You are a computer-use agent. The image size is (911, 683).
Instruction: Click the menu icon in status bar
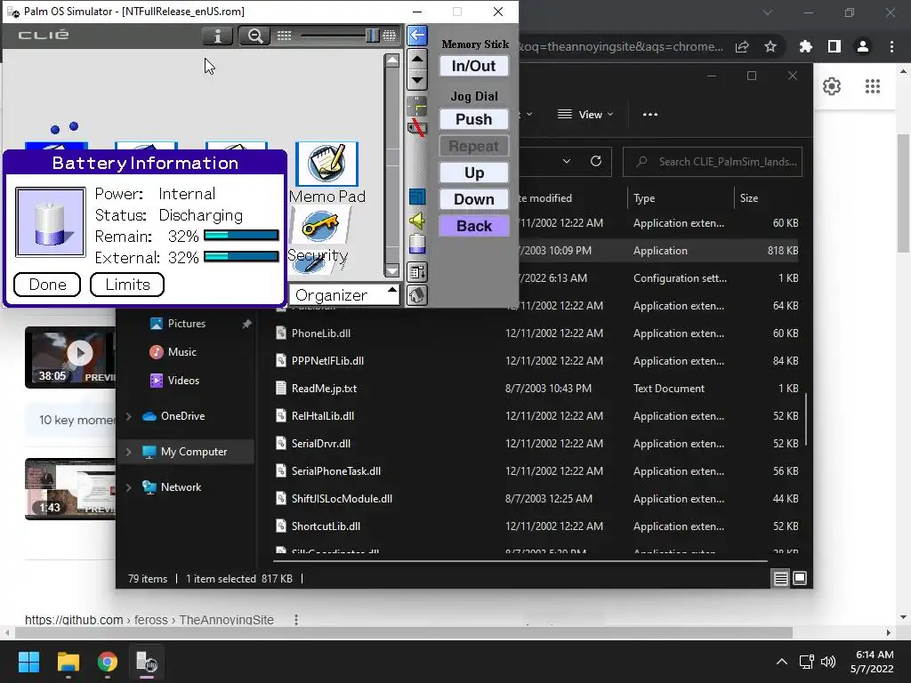click(416, 272)
